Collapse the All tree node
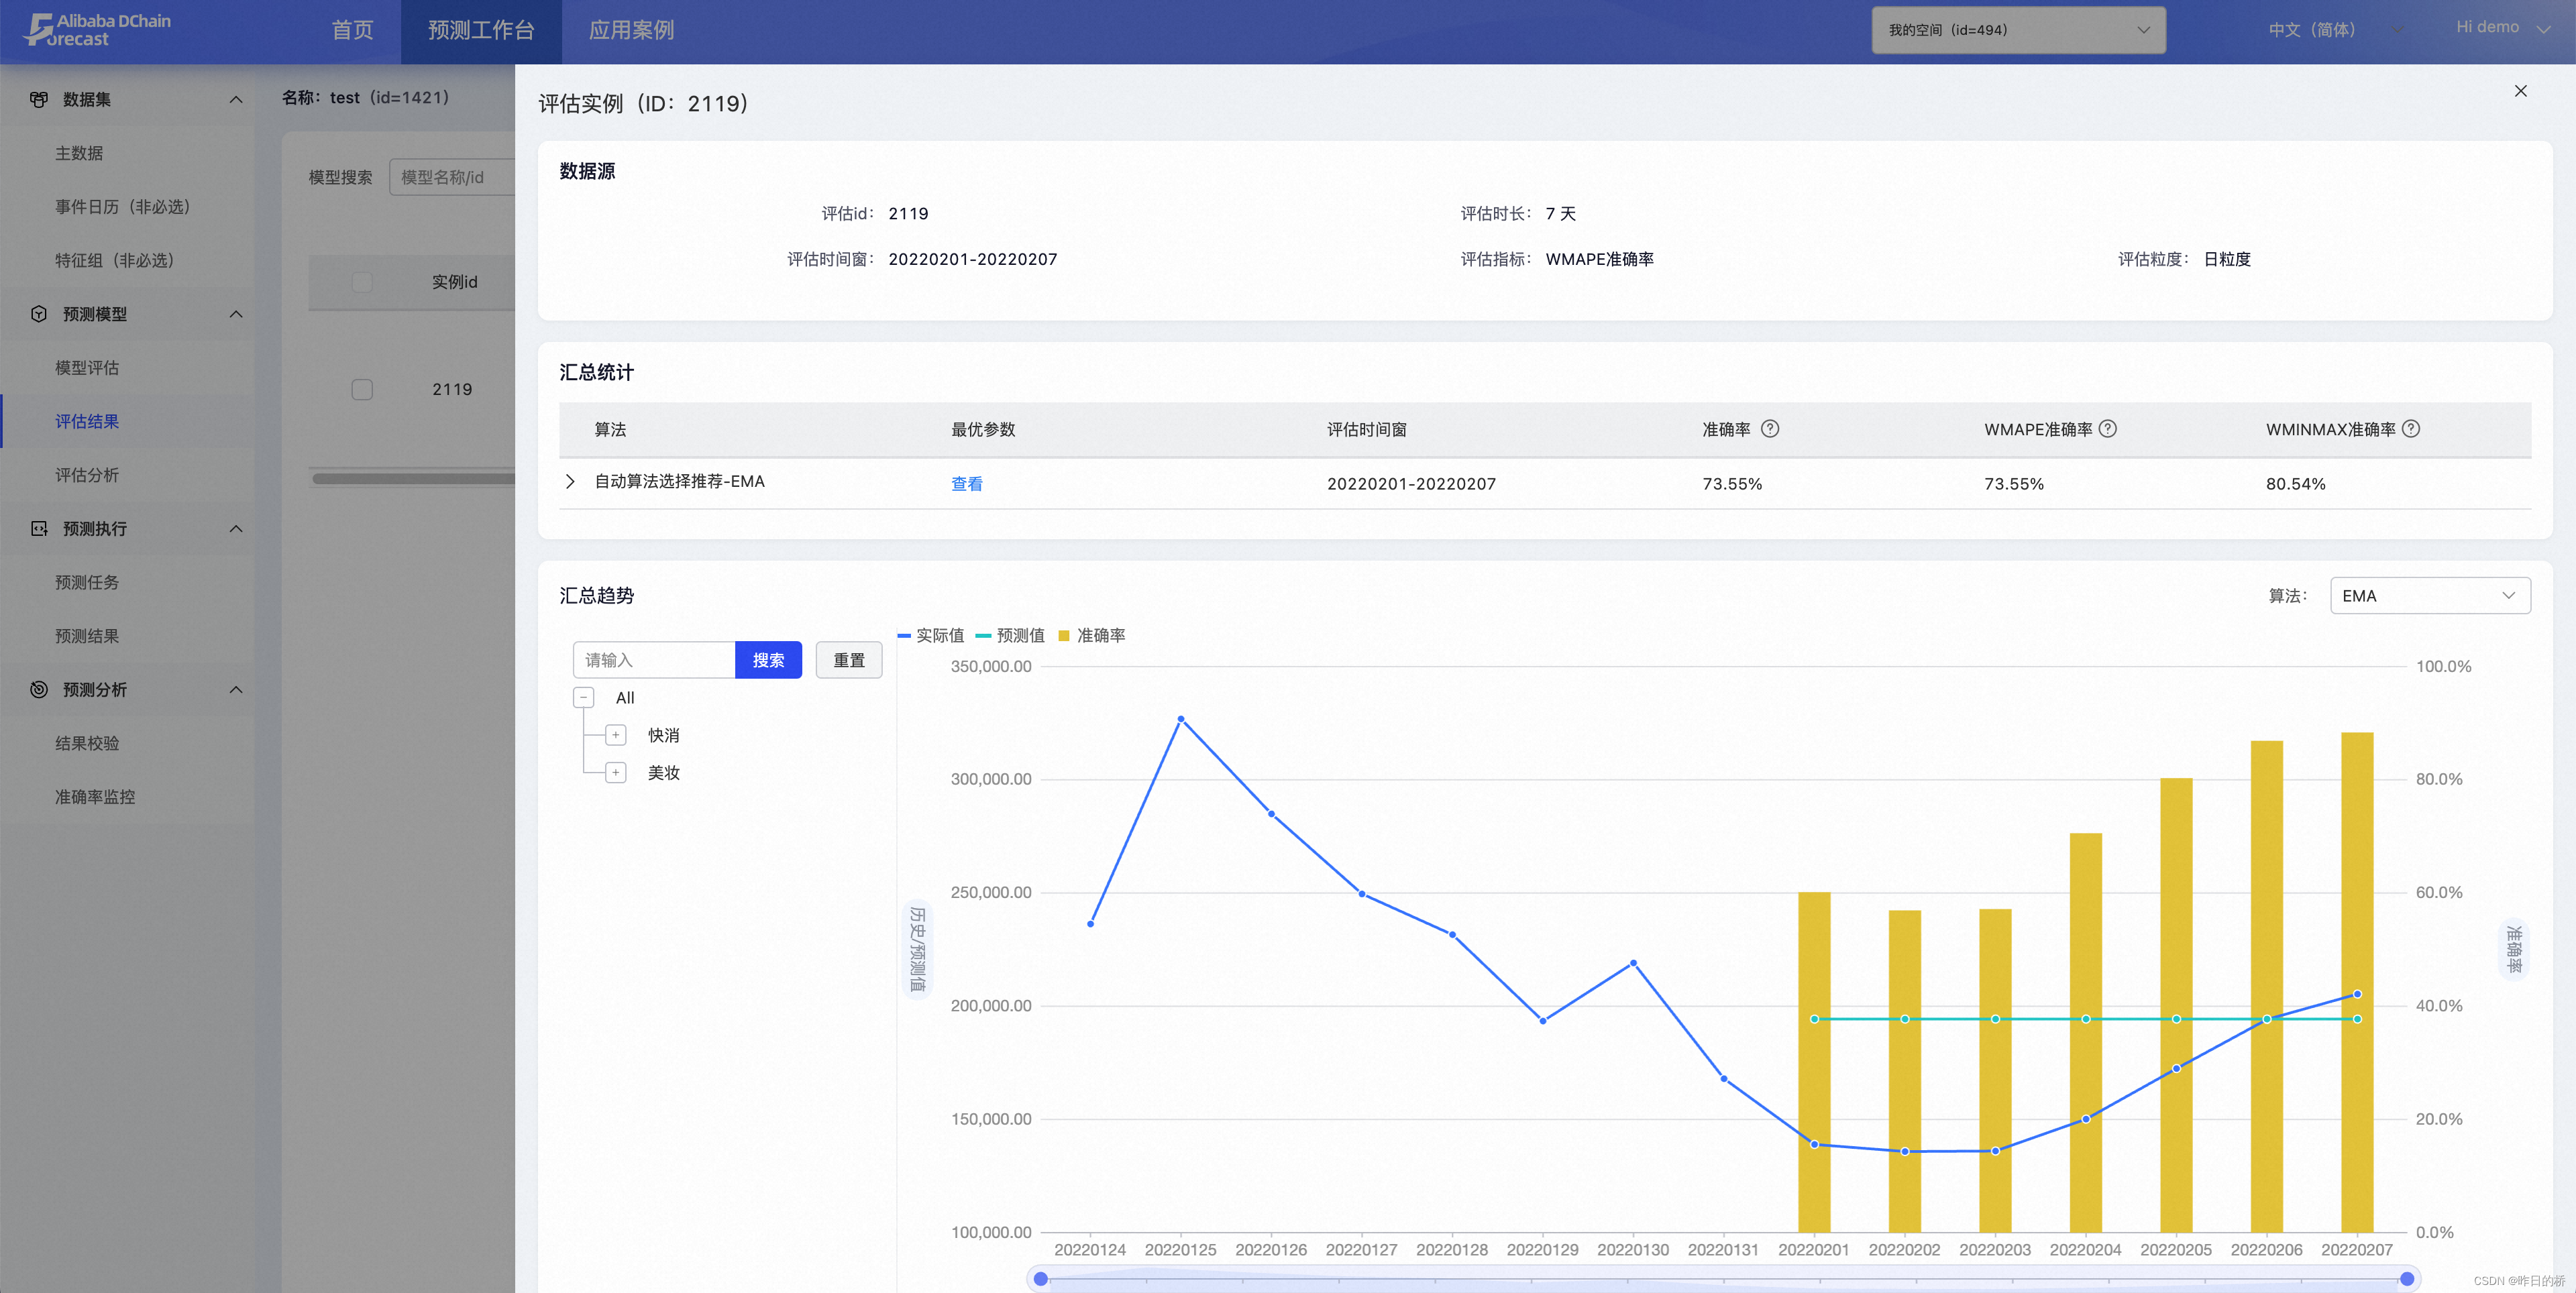Screen dimensions: 2576x1293 584,698
